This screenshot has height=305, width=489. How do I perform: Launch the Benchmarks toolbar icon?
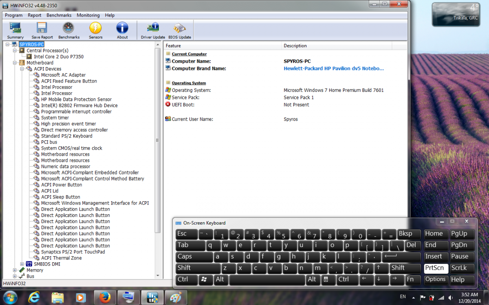(69, 30)
